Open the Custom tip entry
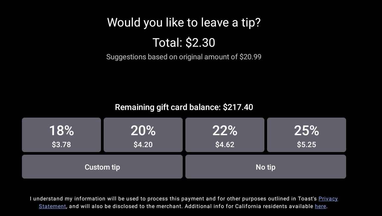382x216 pixels. click(102, 167)
